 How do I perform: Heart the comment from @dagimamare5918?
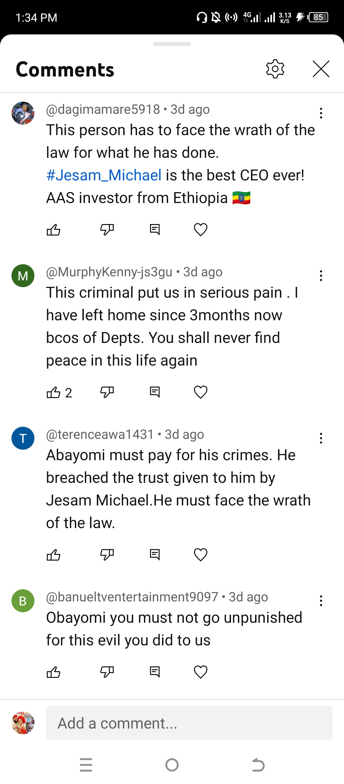[201, 229]
